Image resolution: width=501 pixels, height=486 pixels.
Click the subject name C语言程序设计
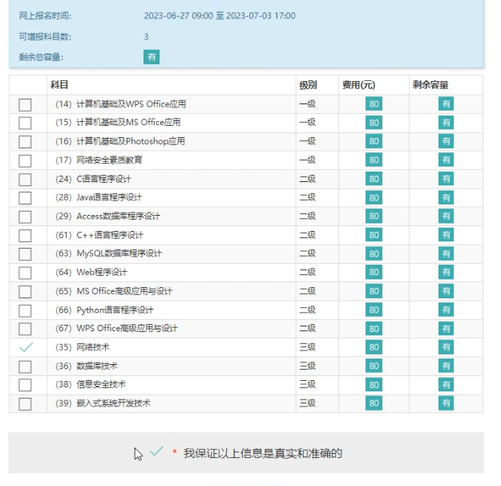(x=104, y=179)
